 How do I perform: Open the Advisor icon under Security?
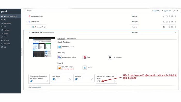click(x=85, y=68)
